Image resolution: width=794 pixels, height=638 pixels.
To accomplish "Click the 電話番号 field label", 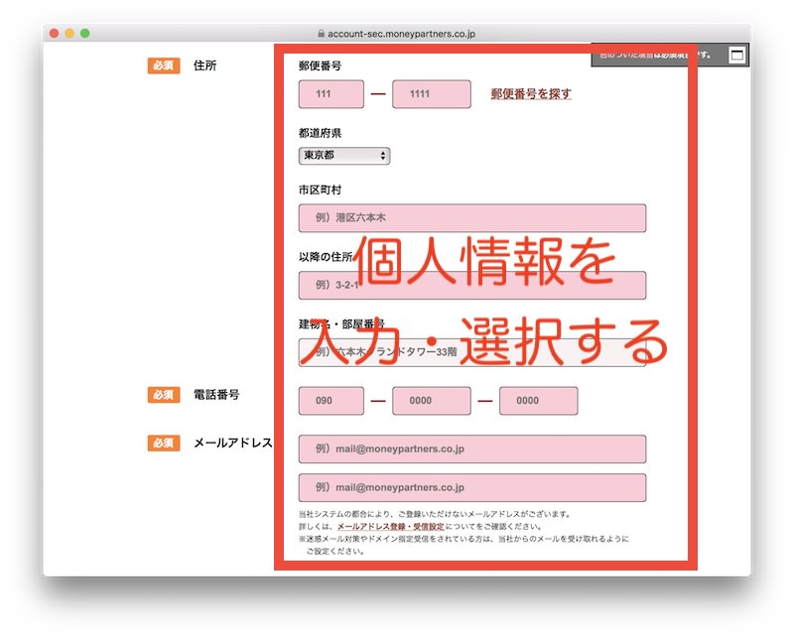I will 216,395.
